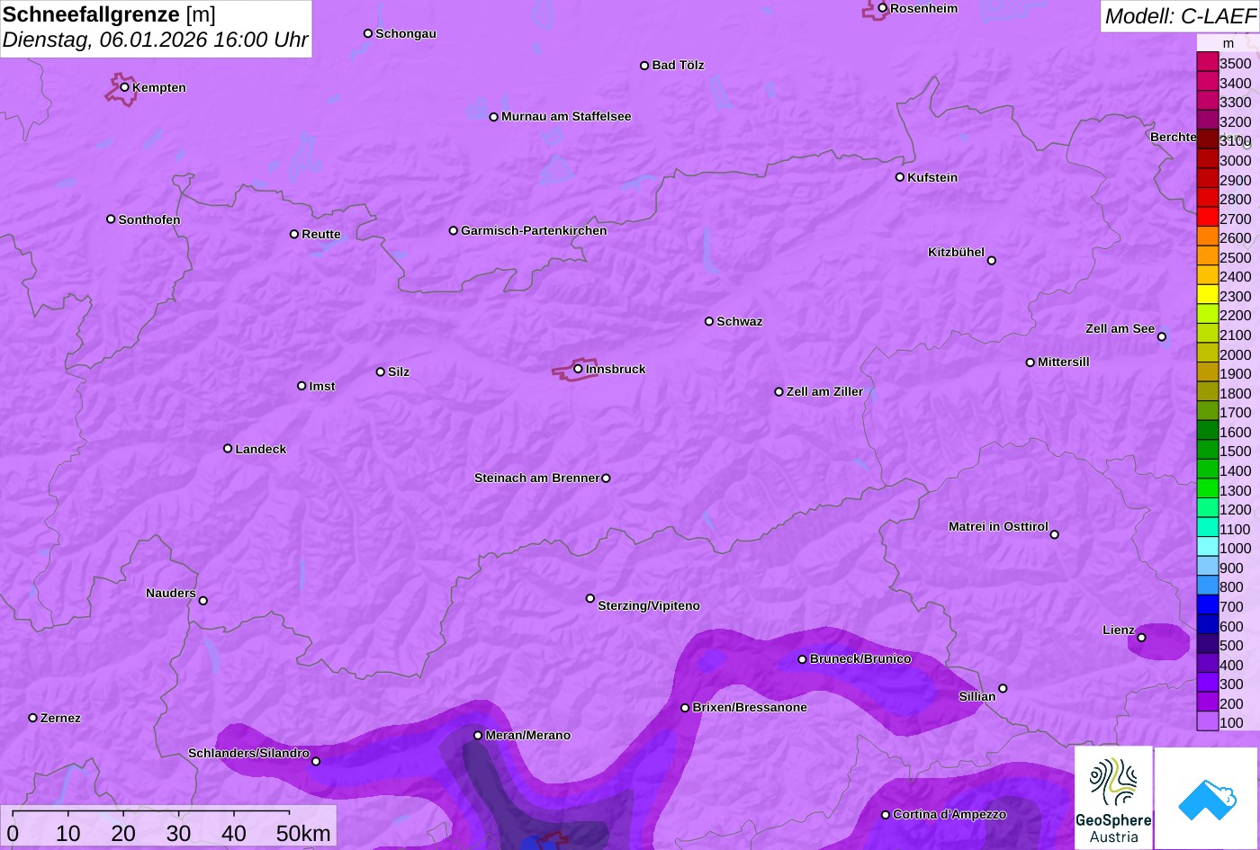1260x850 pixels.
Task: Click the Meran/Merano marker dot
Action: tap(478, 736)
